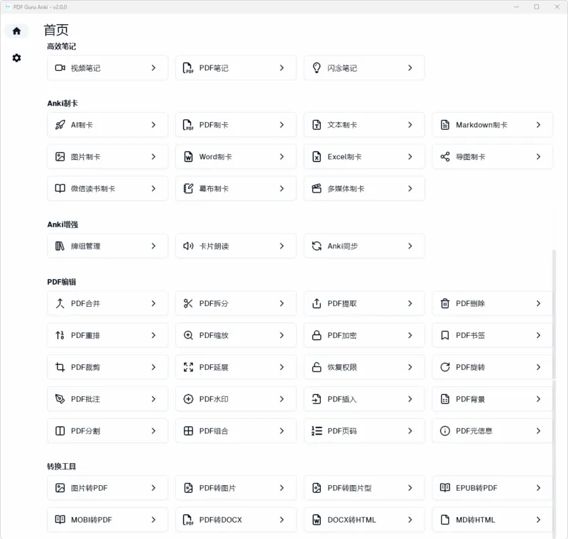Click the 高效笔记 section heading
This screenshot has height=539, width=568.
[x=62, y=46]
